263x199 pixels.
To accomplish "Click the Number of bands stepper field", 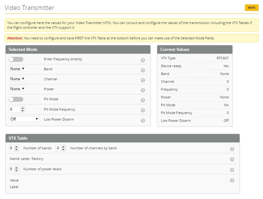I will 12,148.
